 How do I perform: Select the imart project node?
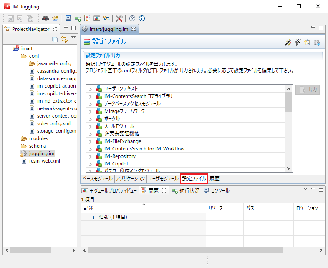tap(23, 48)
